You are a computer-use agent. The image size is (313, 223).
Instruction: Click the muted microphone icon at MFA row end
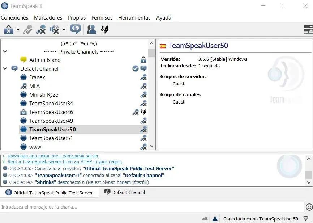pyautogui.click(x=143, y=86)
